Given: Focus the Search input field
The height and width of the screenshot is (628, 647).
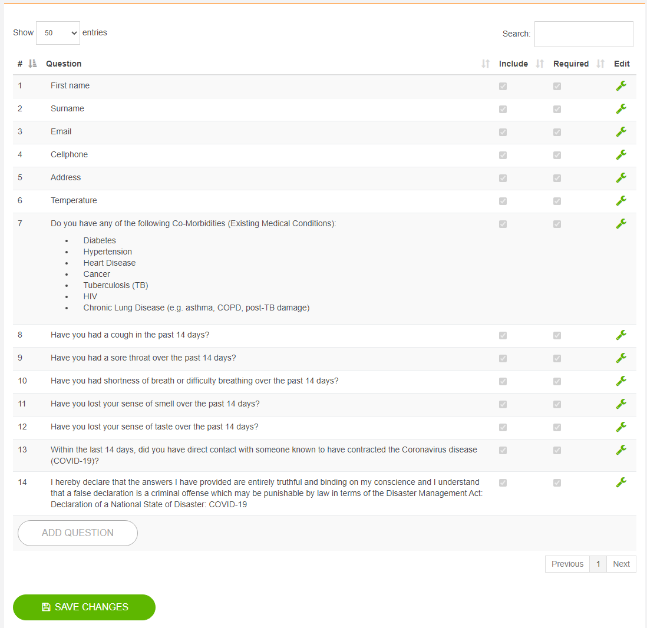Looking at the screenshot, I should pyautogui.click(x=583, y=34).
